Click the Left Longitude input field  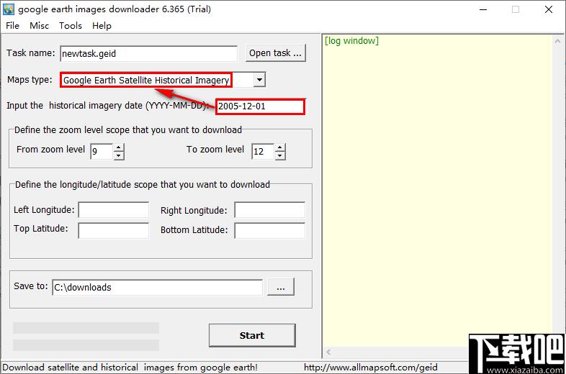point(113,210)
